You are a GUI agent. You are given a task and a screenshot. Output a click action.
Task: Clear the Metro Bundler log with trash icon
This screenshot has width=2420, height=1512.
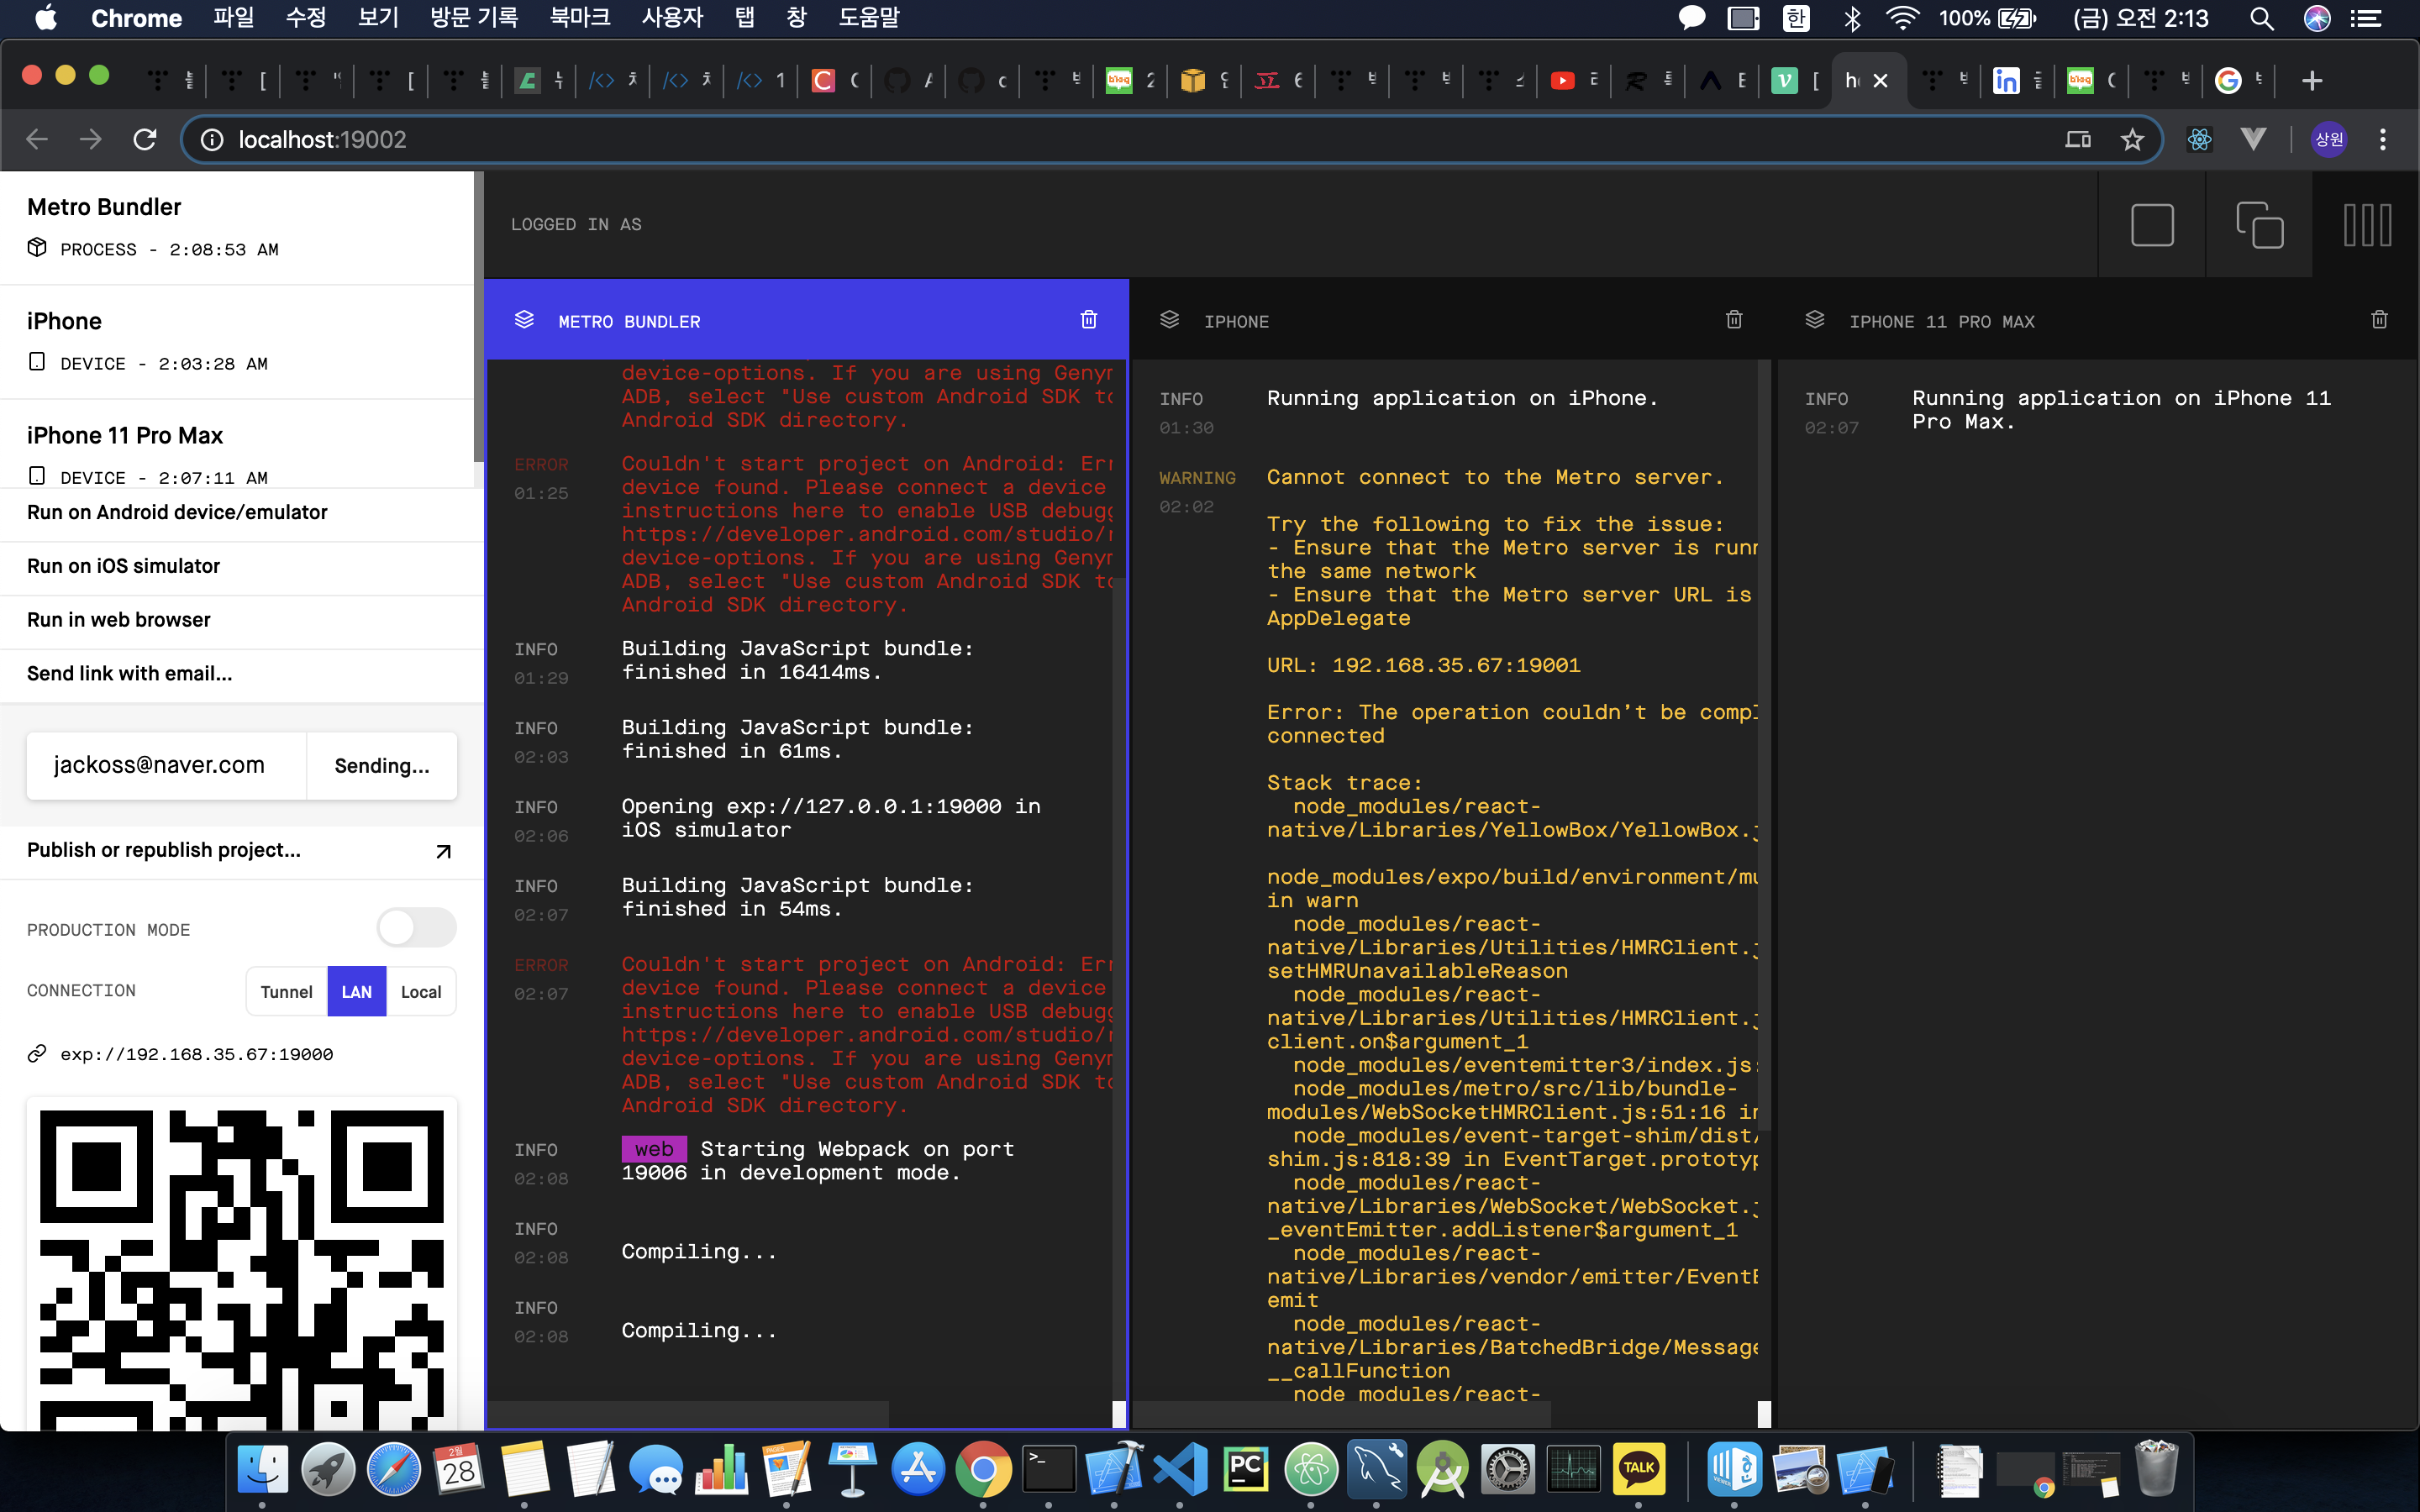tap(1088, 320)
